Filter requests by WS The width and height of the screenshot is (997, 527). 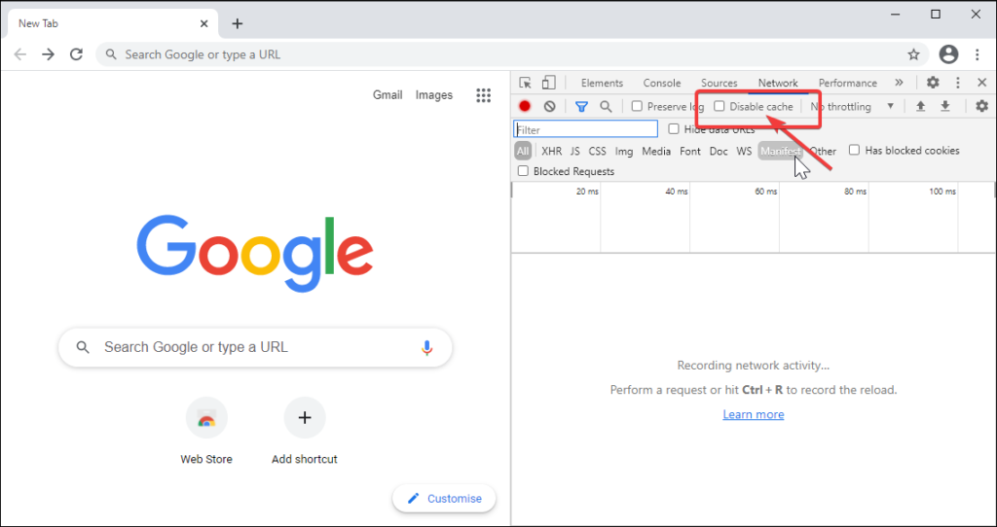pos(744,151)
